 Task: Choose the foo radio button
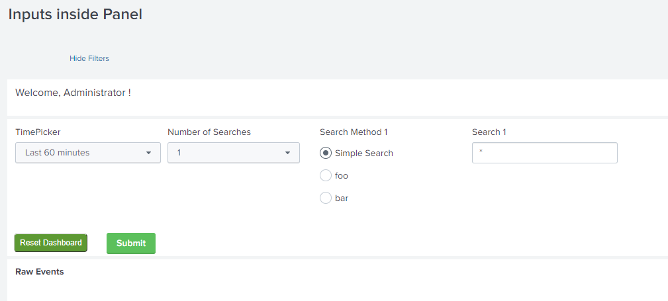pyautogui.click(x=326, y=175)
